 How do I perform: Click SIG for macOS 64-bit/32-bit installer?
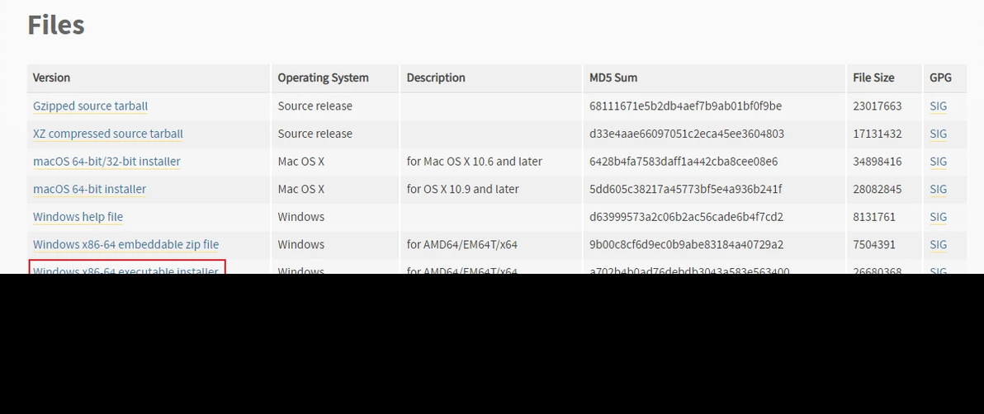[938, 162]
